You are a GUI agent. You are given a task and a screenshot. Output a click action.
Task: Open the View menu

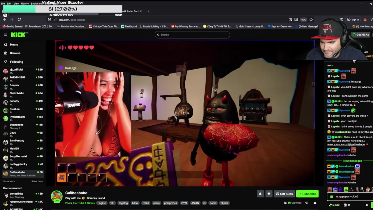[16, 3]
